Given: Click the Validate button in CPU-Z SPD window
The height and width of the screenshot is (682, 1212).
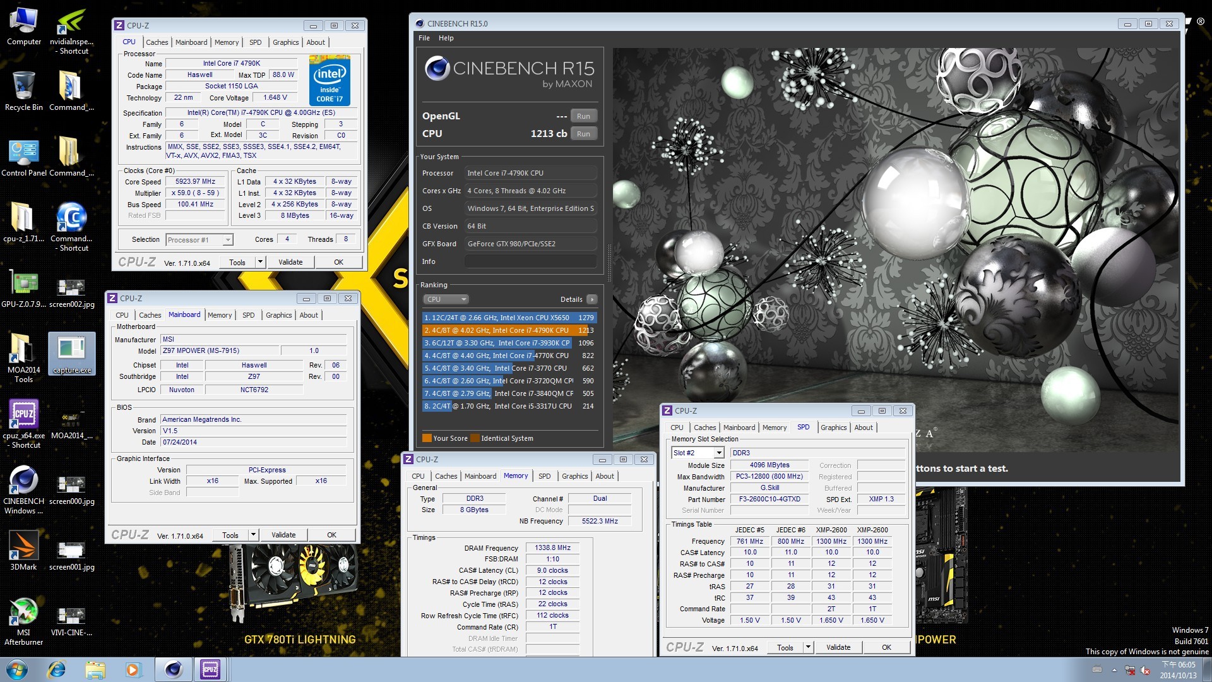Looking at the screenshot, I should coord(838,647).
